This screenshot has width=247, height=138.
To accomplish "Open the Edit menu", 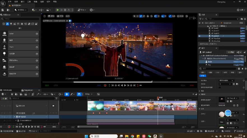I will [16, 2].
